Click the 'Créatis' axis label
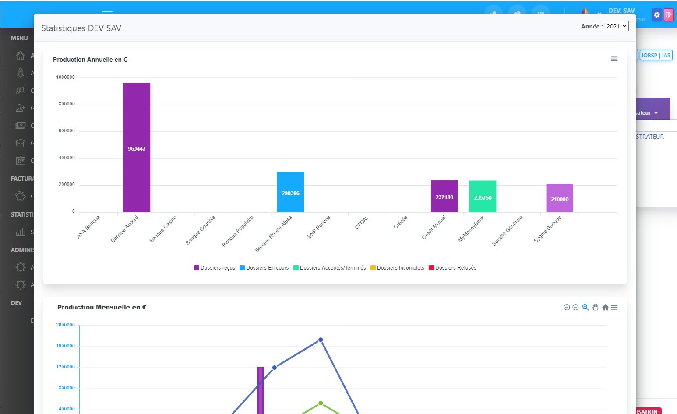677x414 pixels. [x=401, y=222]
